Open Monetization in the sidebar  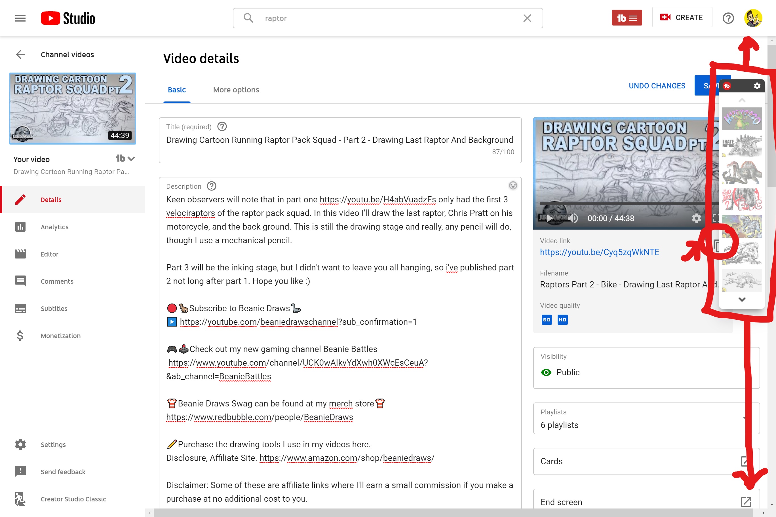[x=73, y=336]
